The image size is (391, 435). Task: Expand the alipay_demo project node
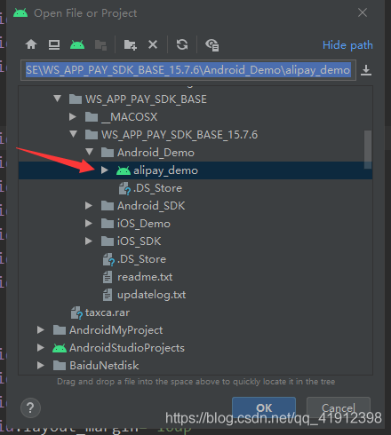[104, 170]
